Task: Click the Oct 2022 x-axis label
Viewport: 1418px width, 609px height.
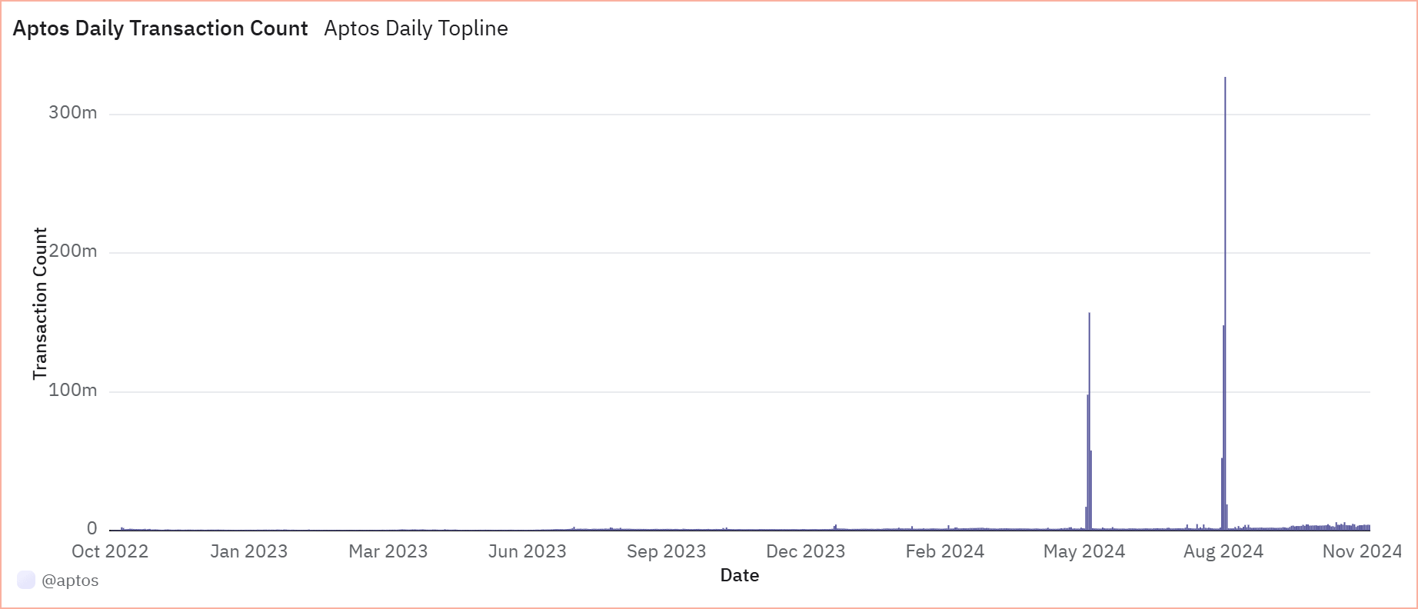Action: 110,551
